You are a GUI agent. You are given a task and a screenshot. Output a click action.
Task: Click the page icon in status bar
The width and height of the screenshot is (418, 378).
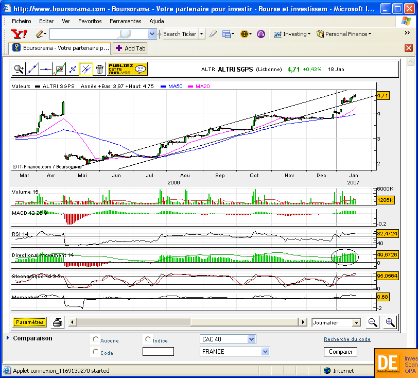7,370
